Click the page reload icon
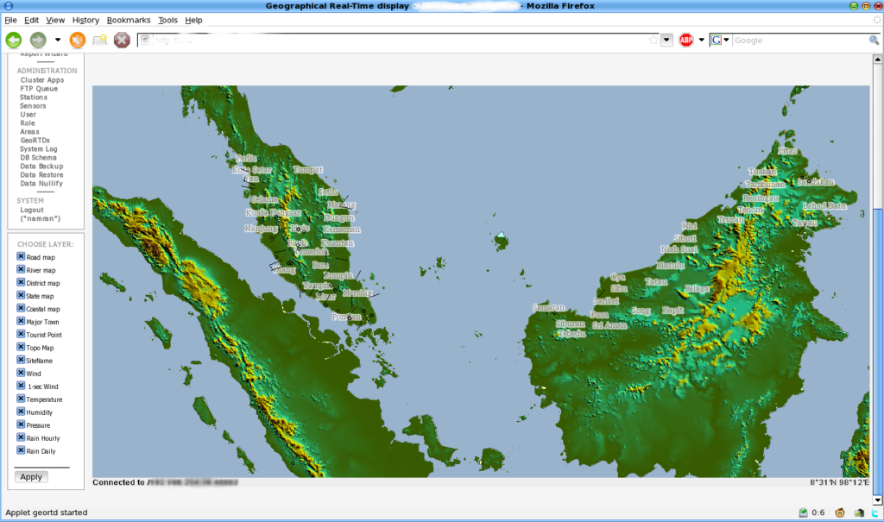 click(77, 40)
